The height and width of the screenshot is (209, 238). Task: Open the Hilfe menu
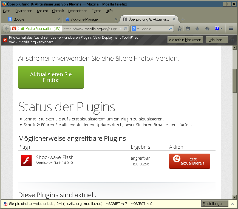[109, 11]
